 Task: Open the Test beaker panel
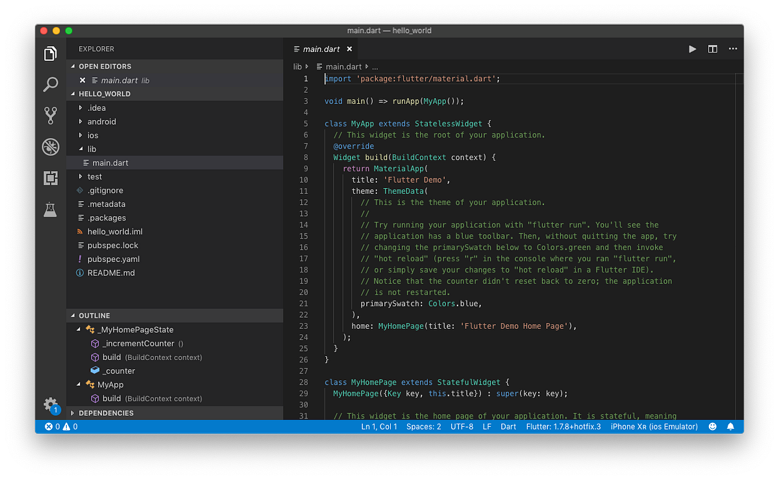click(51, 209)
